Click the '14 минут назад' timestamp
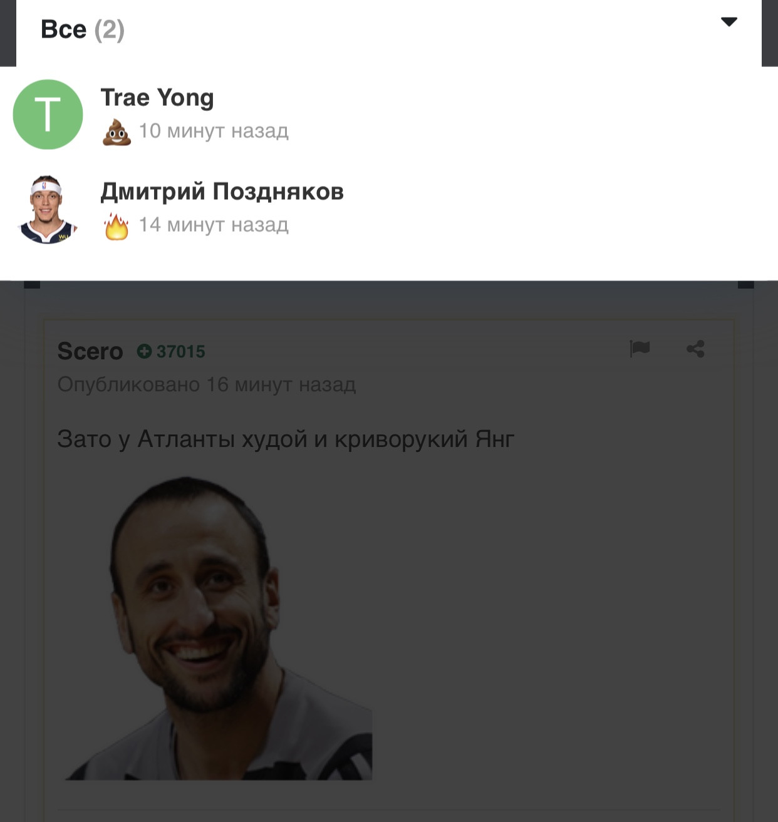778x822 pixels. [x=214, y=225]
